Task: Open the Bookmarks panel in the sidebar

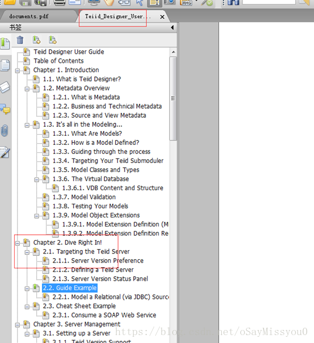Action: click(5, 44)
